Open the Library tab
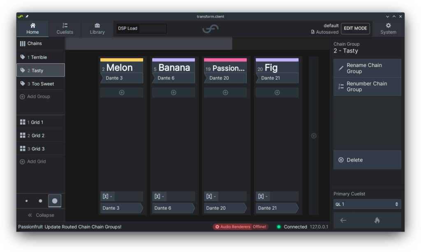The height and width of the screenshot is (252, 421). pyautogui.click(x=97, y=28)
